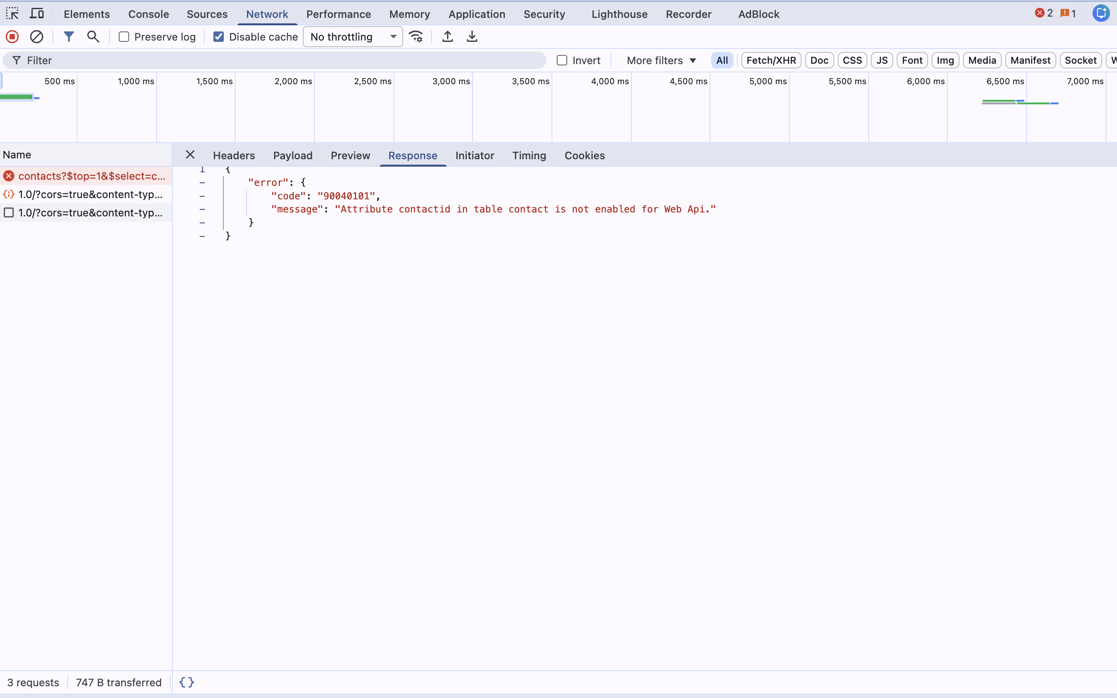Image resolution: width=1117 pixels, height=698 pixels.
Task: Filter by Img requests
Action: point(945,61)
